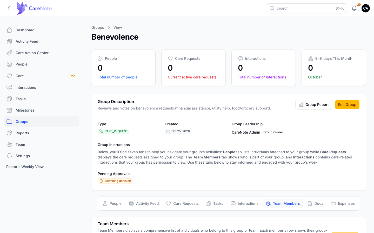Click the CARE_REQUEST type tag

(113, 131)
